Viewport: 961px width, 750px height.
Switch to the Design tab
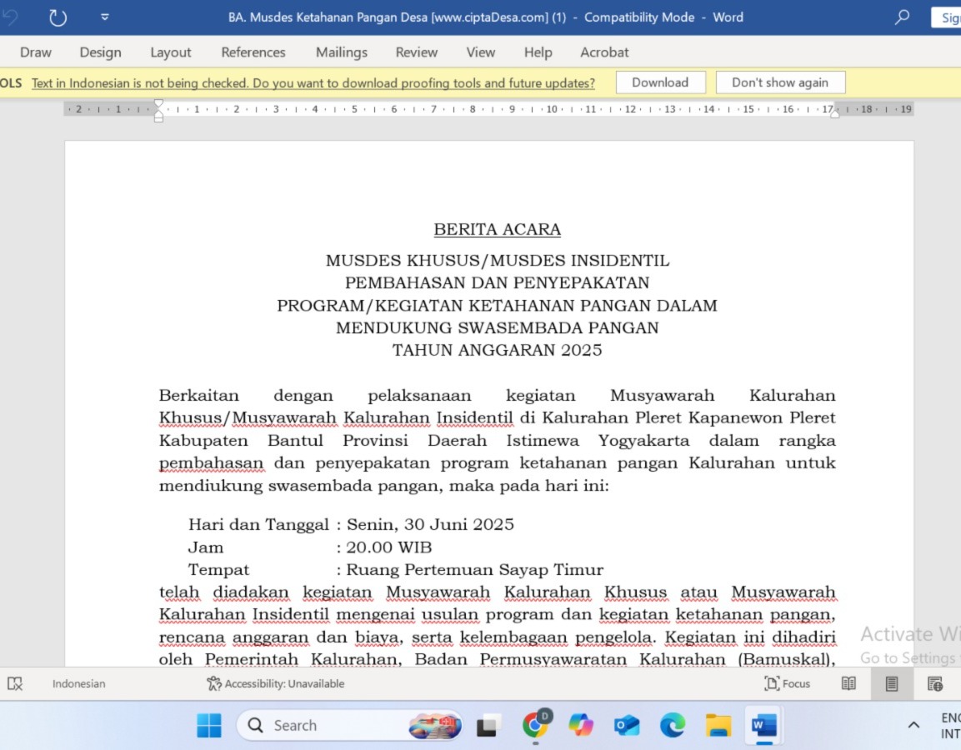pyautogui.click(x=101, y=52)
